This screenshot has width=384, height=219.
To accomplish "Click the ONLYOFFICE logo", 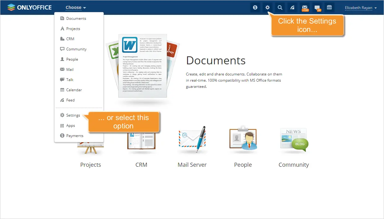I will pyautogui.click(x=29, y=7).
